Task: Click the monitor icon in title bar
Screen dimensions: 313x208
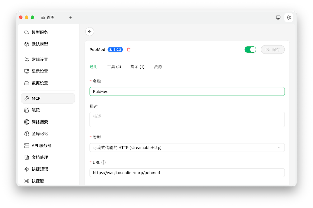Action: (x=278, y=18)
